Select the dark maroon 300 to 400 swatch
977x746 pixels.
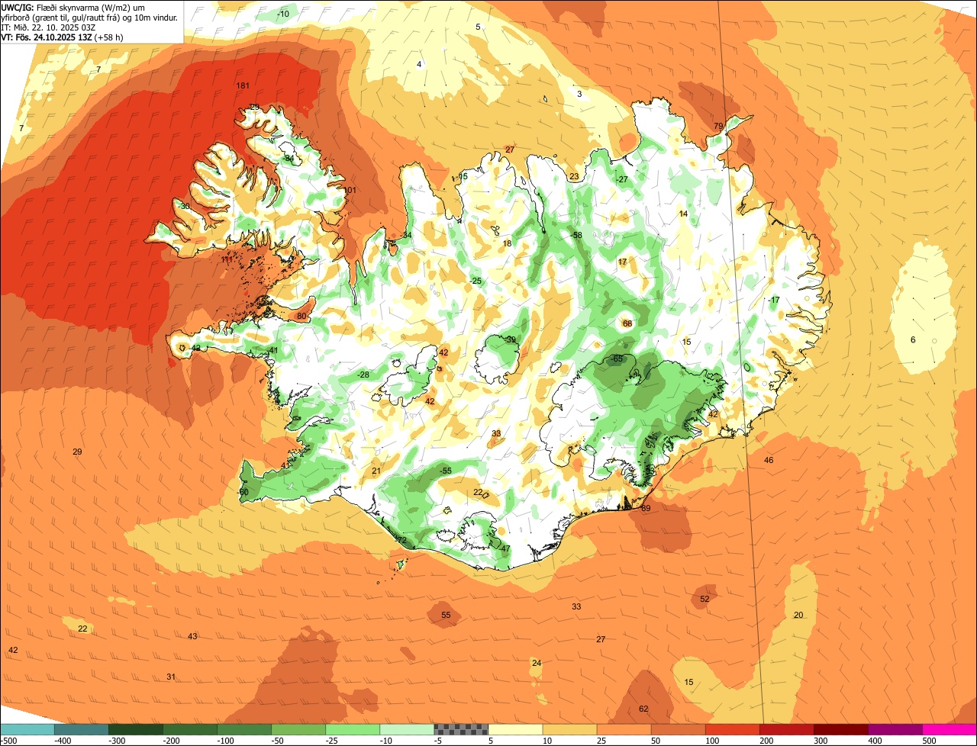point(840,729)
